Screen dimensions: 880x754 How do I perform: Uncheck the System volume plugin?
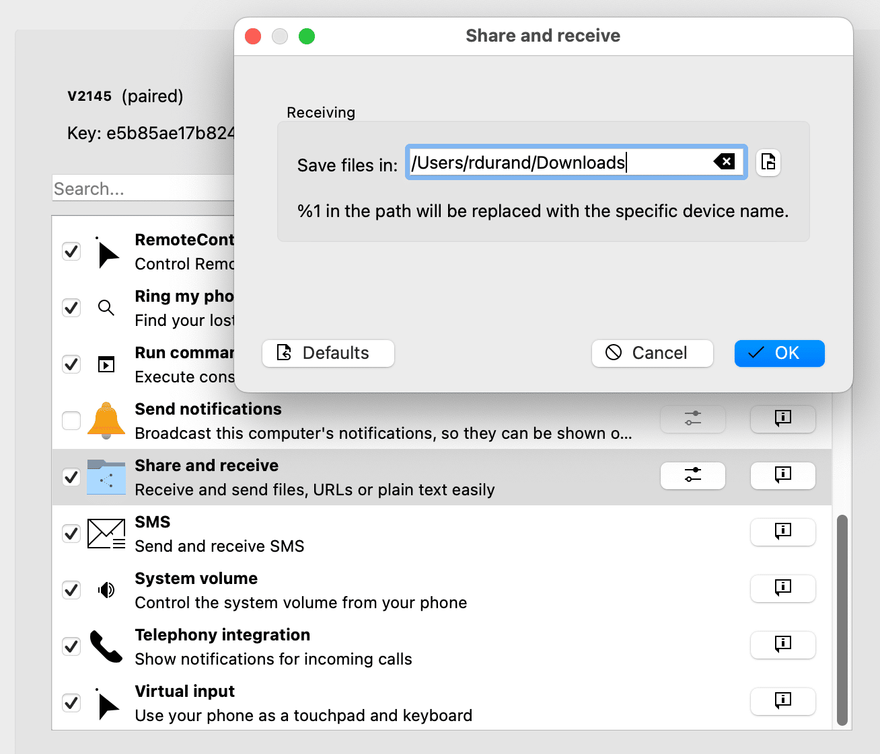(71, 590)
